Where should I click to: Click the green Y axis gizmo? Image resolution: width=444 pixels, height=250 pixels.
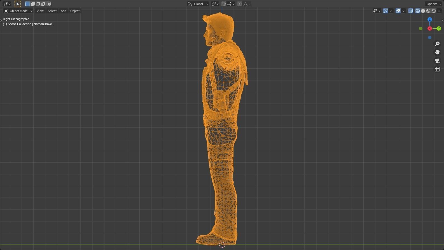[439, 28]
